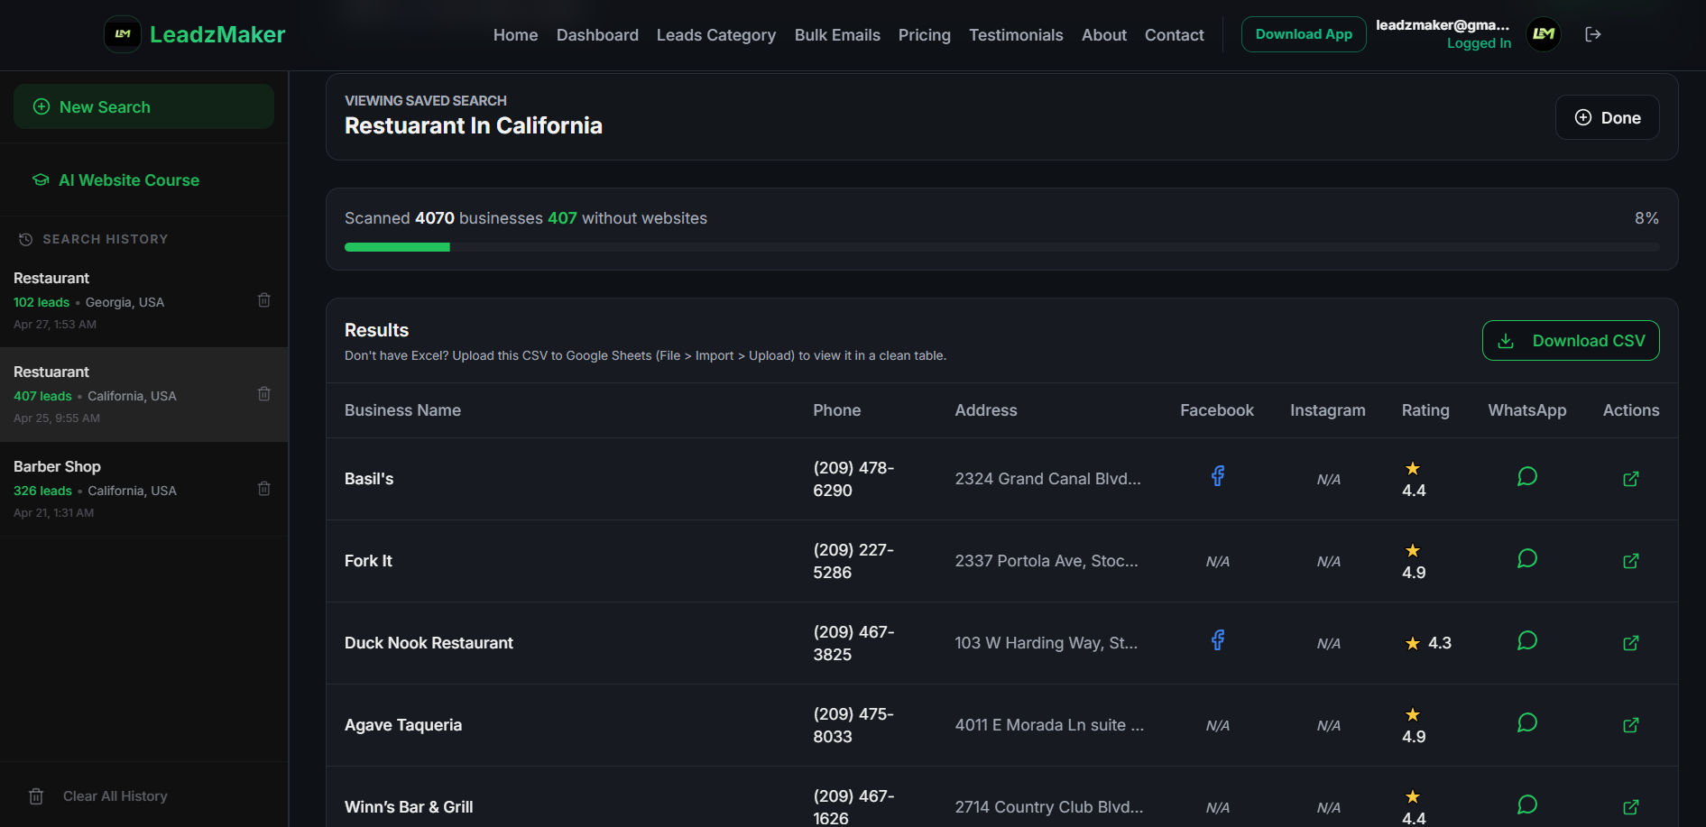Click the Business Name column header
This screenshot has height=827, width=1706.
pos(402,410)
